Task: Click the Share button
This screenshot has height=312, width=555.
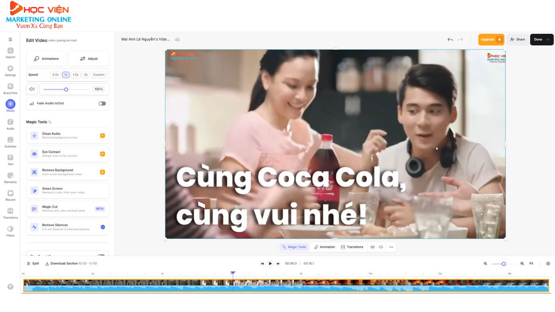Action: 518,40
